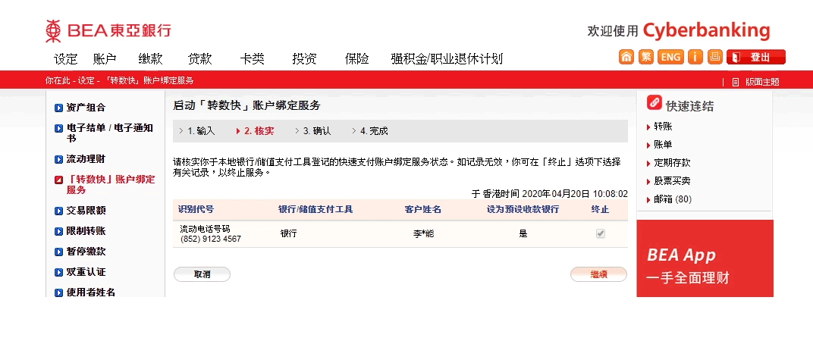Screen dimensions: 813x341
Task: Click the 银行 cell in the table row
Action: [x=289, y=233]
